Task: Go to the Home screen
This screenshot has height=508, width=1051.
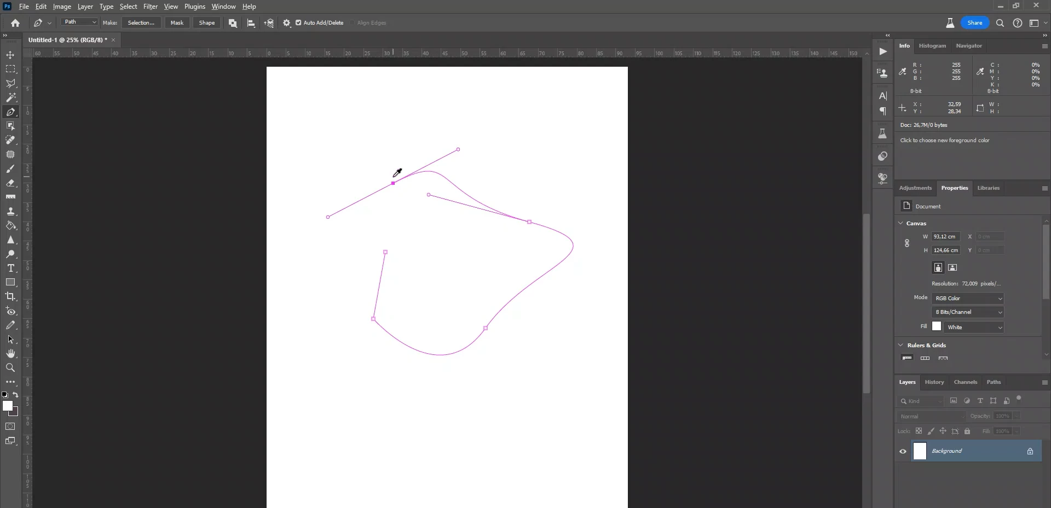Action: point(15,23)
